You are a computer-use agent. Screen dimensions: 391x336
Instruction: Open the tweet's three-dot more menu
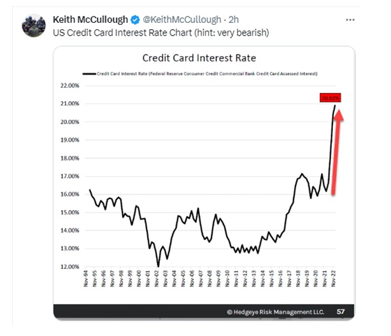point(350,20)
